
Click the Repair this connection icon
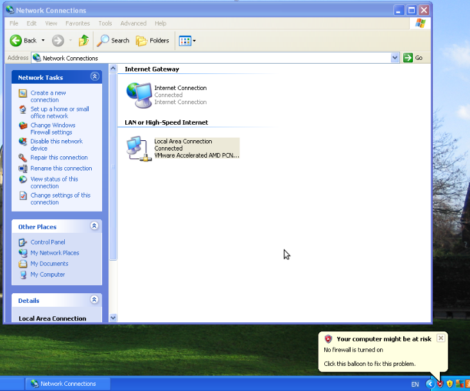[23, 158]
